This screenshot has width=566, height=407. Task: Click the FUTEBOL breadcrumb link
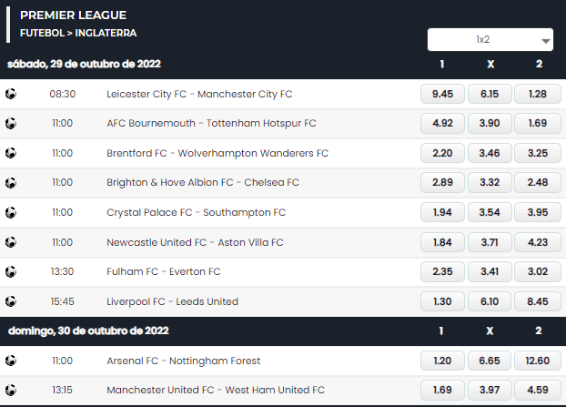(42, 33)
